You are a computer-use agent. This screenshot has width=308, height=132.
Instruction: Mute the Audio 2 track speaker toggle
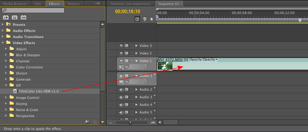(121, 89)
